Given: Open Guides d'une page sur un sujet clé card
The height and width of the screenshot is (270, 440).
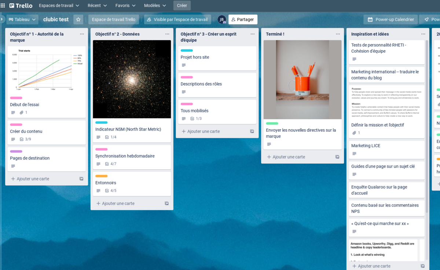Looking at the screenshot, I should coord(386,170).
